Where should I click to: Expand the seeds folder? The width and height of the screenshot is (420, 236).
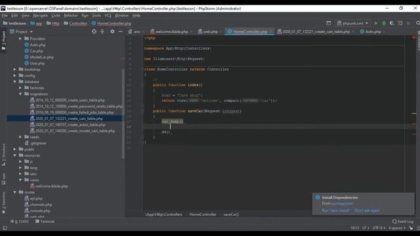(20, 137)
